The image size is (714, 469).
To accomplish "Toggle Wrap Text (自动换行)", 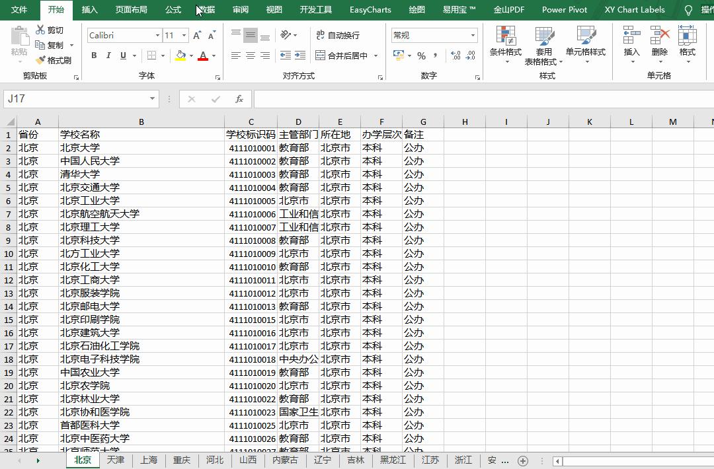I will [x=338, y=35].
